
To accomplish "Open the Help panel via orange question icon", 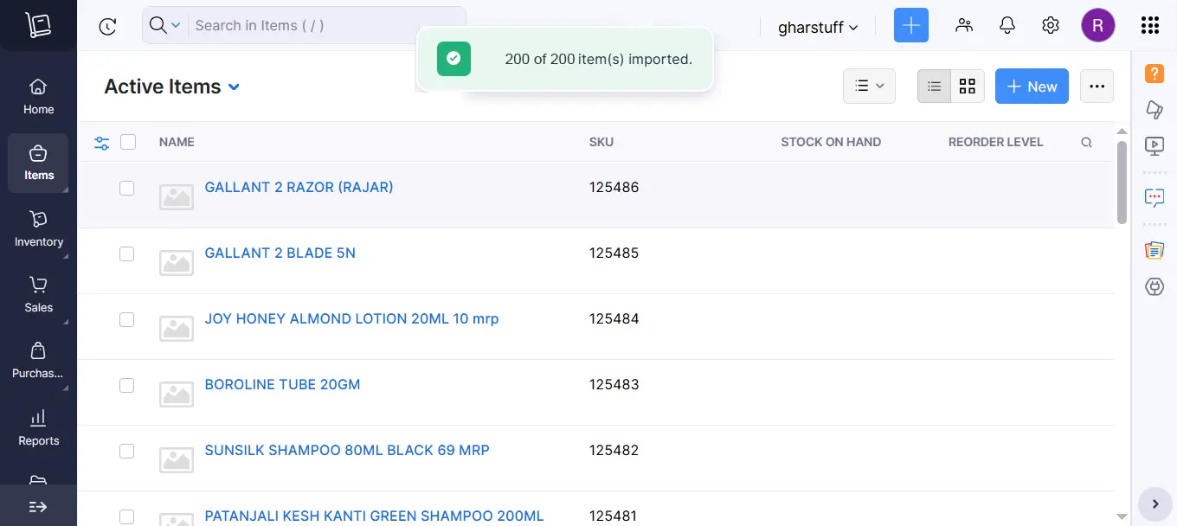I will [1154, 74].
